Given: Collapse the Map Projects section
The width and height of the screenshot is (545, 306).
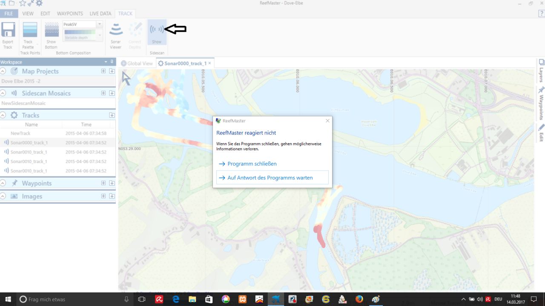Looking at the screenshot, I should (3, 71).
